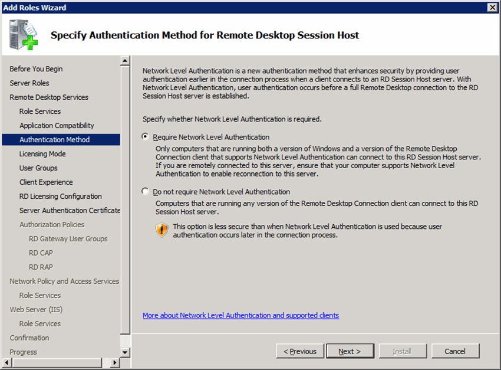
Task: Cancel the Add Roles Wizard
Action: tap(455, 351)
